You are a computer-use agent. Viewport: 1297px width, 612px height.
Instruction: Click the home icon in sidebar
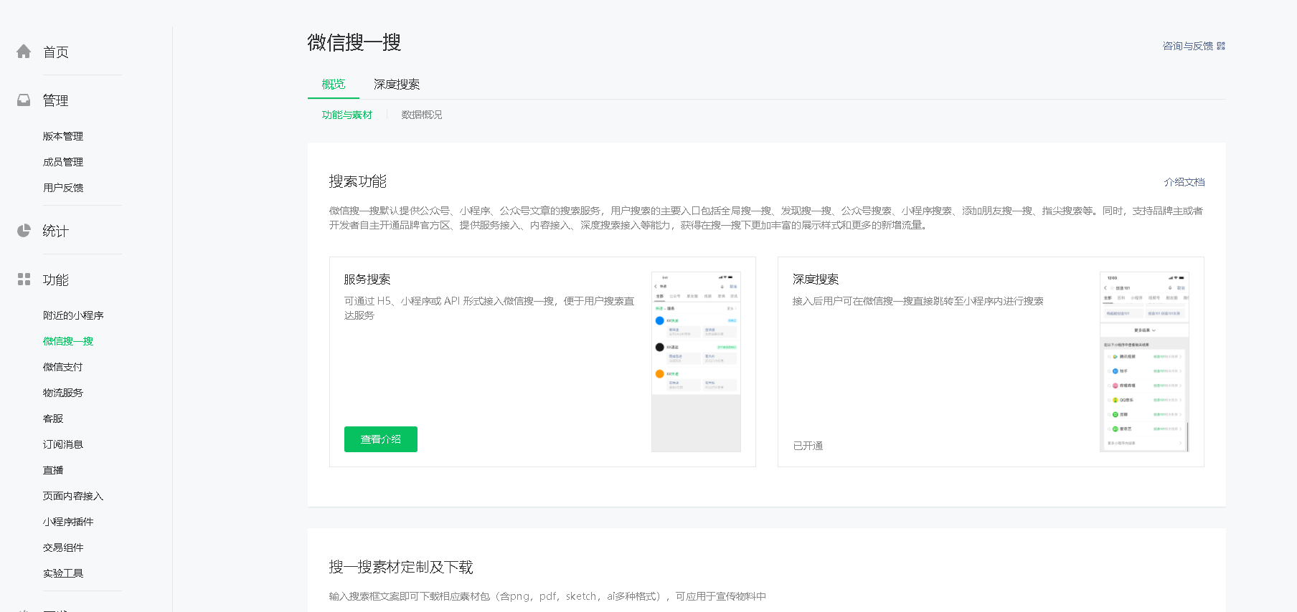coord(24,52)
